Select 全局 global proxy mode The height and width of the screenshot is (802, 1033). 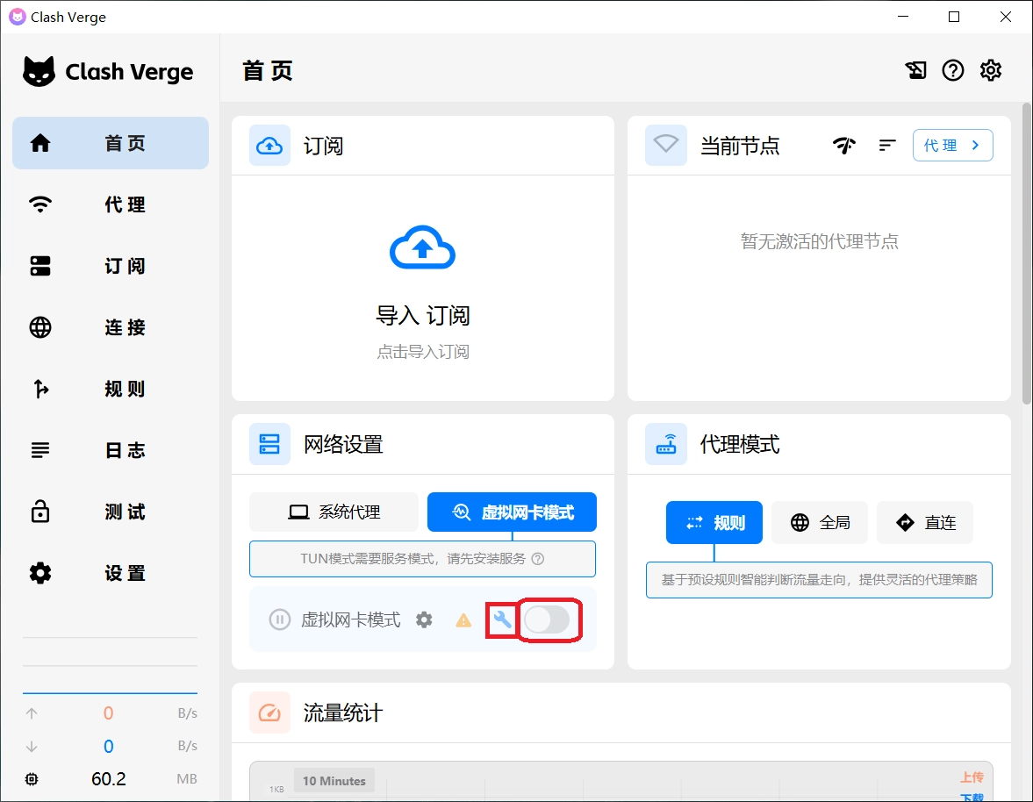(820, 523)
